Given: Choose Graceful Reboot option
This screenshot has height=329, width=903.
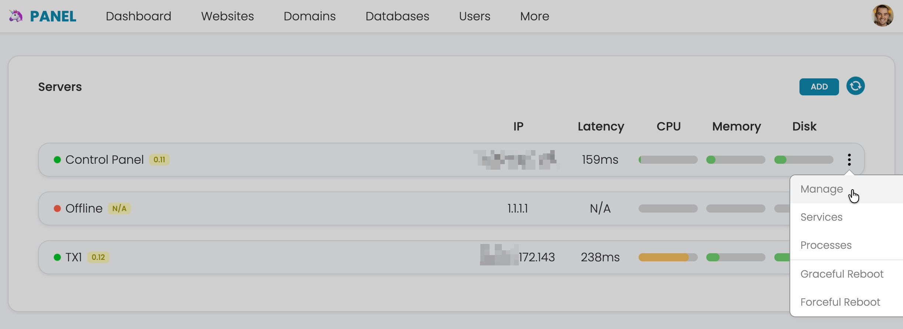Looking at the screenshot, I should [x=842, y=274].
